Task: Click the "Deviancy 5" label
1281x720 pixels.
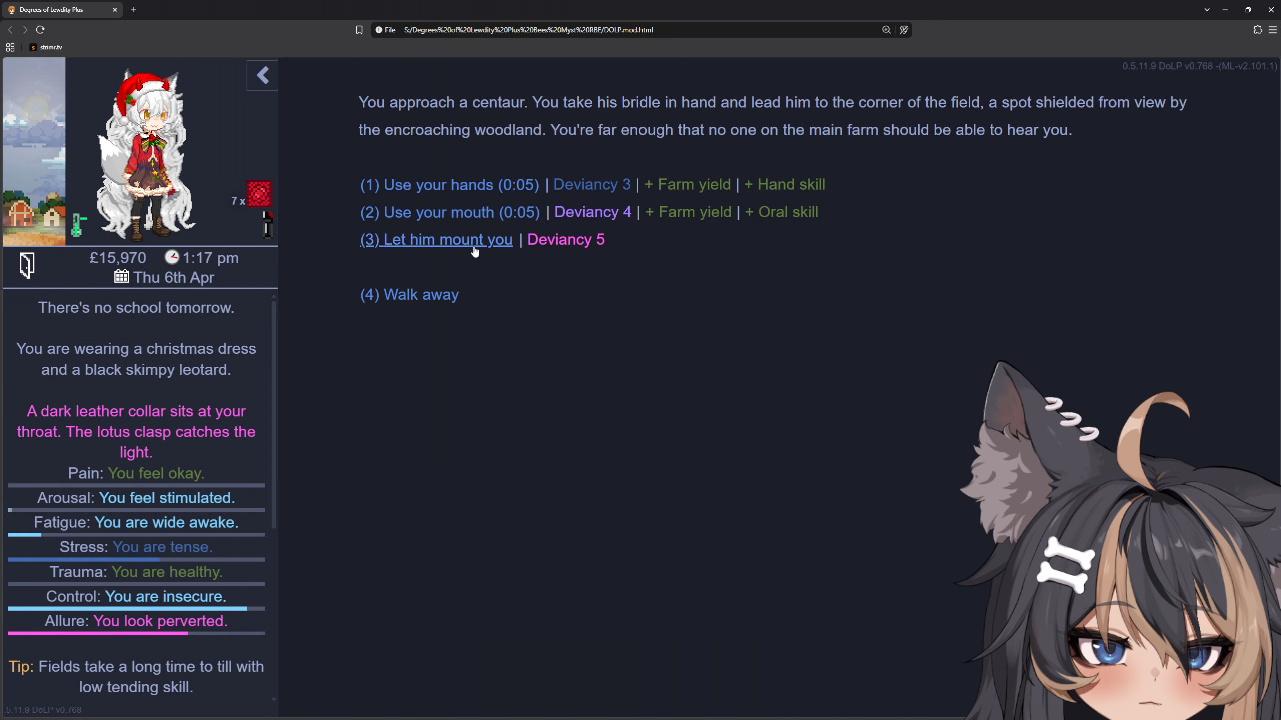Action: click(x=566, y=239)
